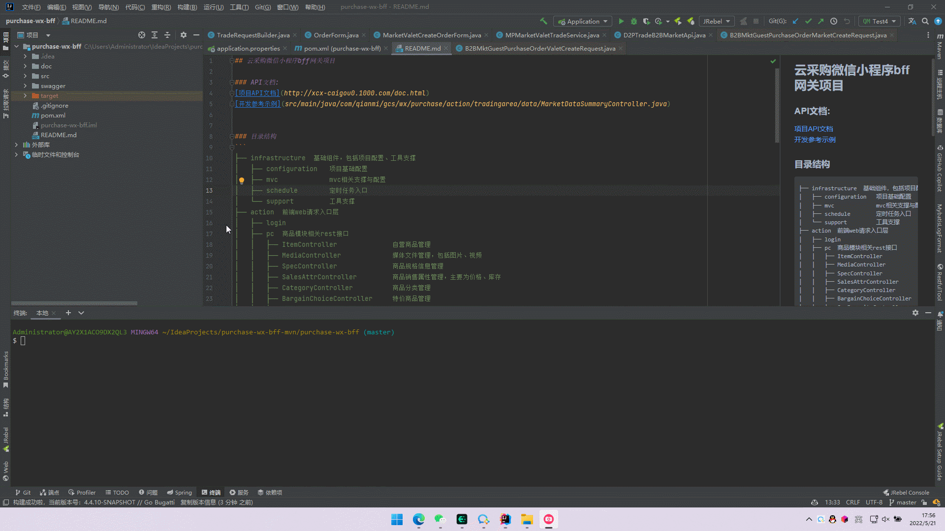Click the Build project hammer icon
The width and height of the screenshot is (945, 531).
point(543,21)
